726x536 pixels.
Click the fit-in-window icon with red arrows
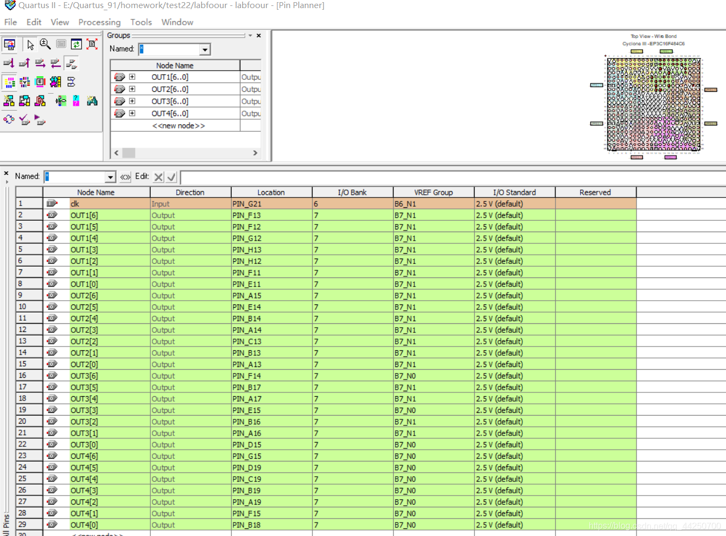(x=92, y=44)
